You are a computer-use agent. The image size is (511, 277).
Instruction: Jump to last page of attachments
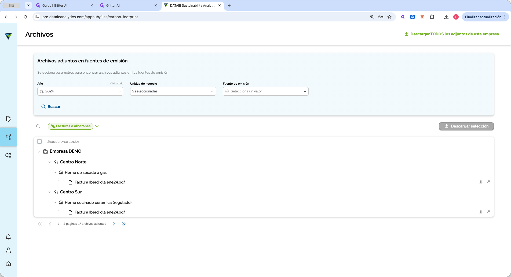(124, 224)
